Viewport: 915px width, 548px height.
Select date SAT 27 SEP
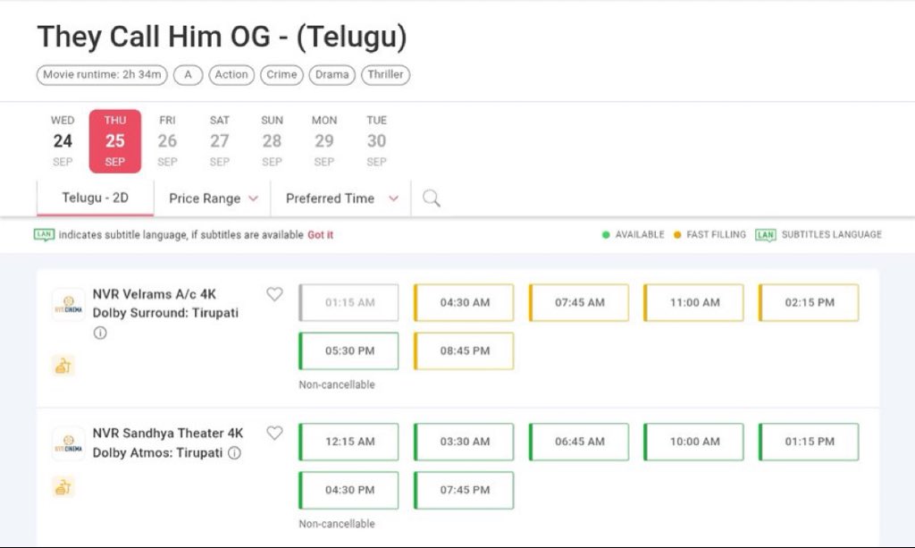click(x=220, y=140)
